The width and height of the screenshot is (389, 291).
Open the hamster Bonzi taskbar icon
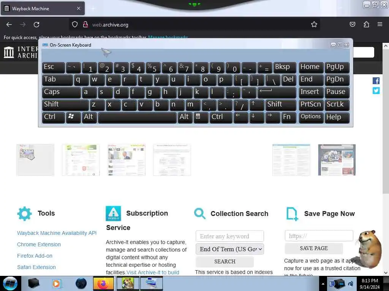click(127, 283)
